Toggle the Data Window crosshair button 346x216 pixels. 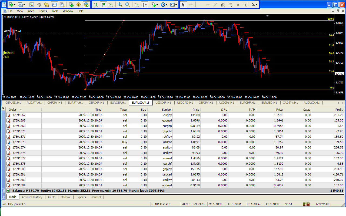click(39, 4)
